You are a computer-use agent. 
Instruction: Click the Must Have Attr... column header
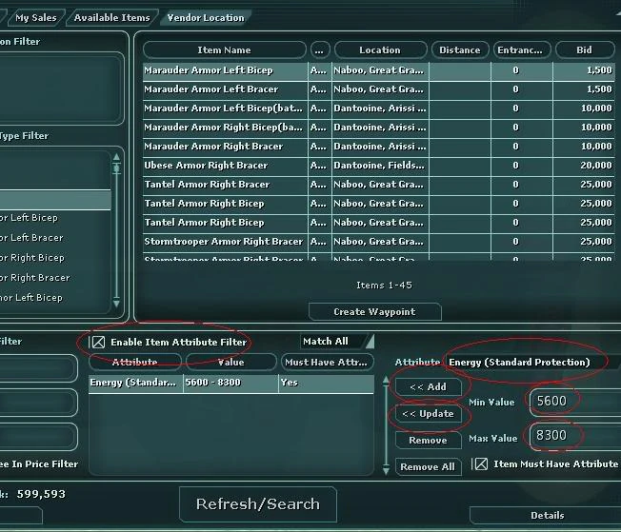[327, 363]
